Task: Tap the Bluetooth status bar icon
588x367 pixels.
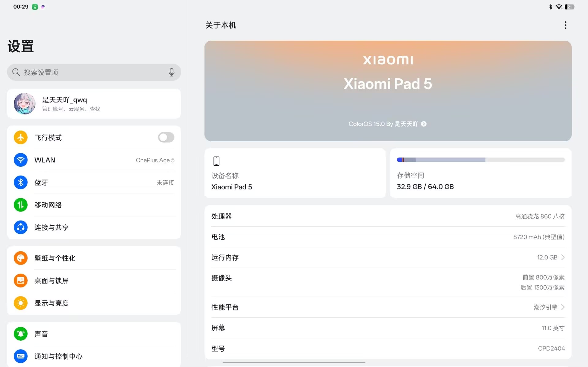Action: [x=551, y=7]
